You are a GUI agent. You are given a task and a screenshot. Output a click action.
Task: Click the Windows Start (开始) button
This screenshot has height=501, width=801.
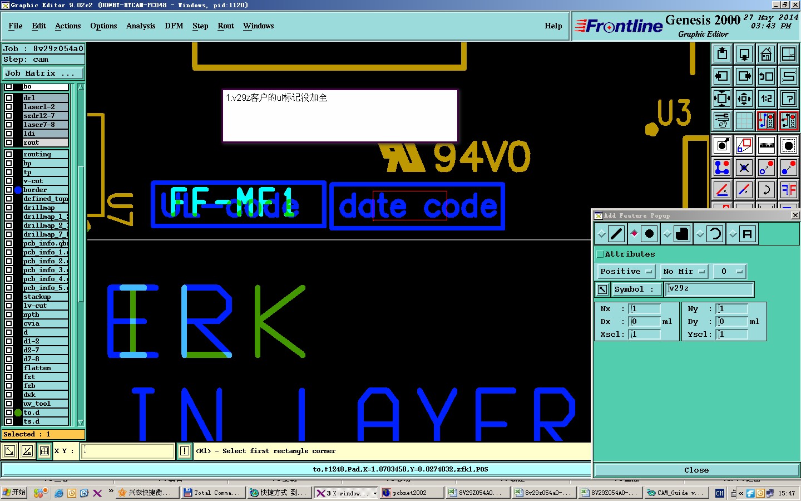pyautogui.click(x=14, y=493)
